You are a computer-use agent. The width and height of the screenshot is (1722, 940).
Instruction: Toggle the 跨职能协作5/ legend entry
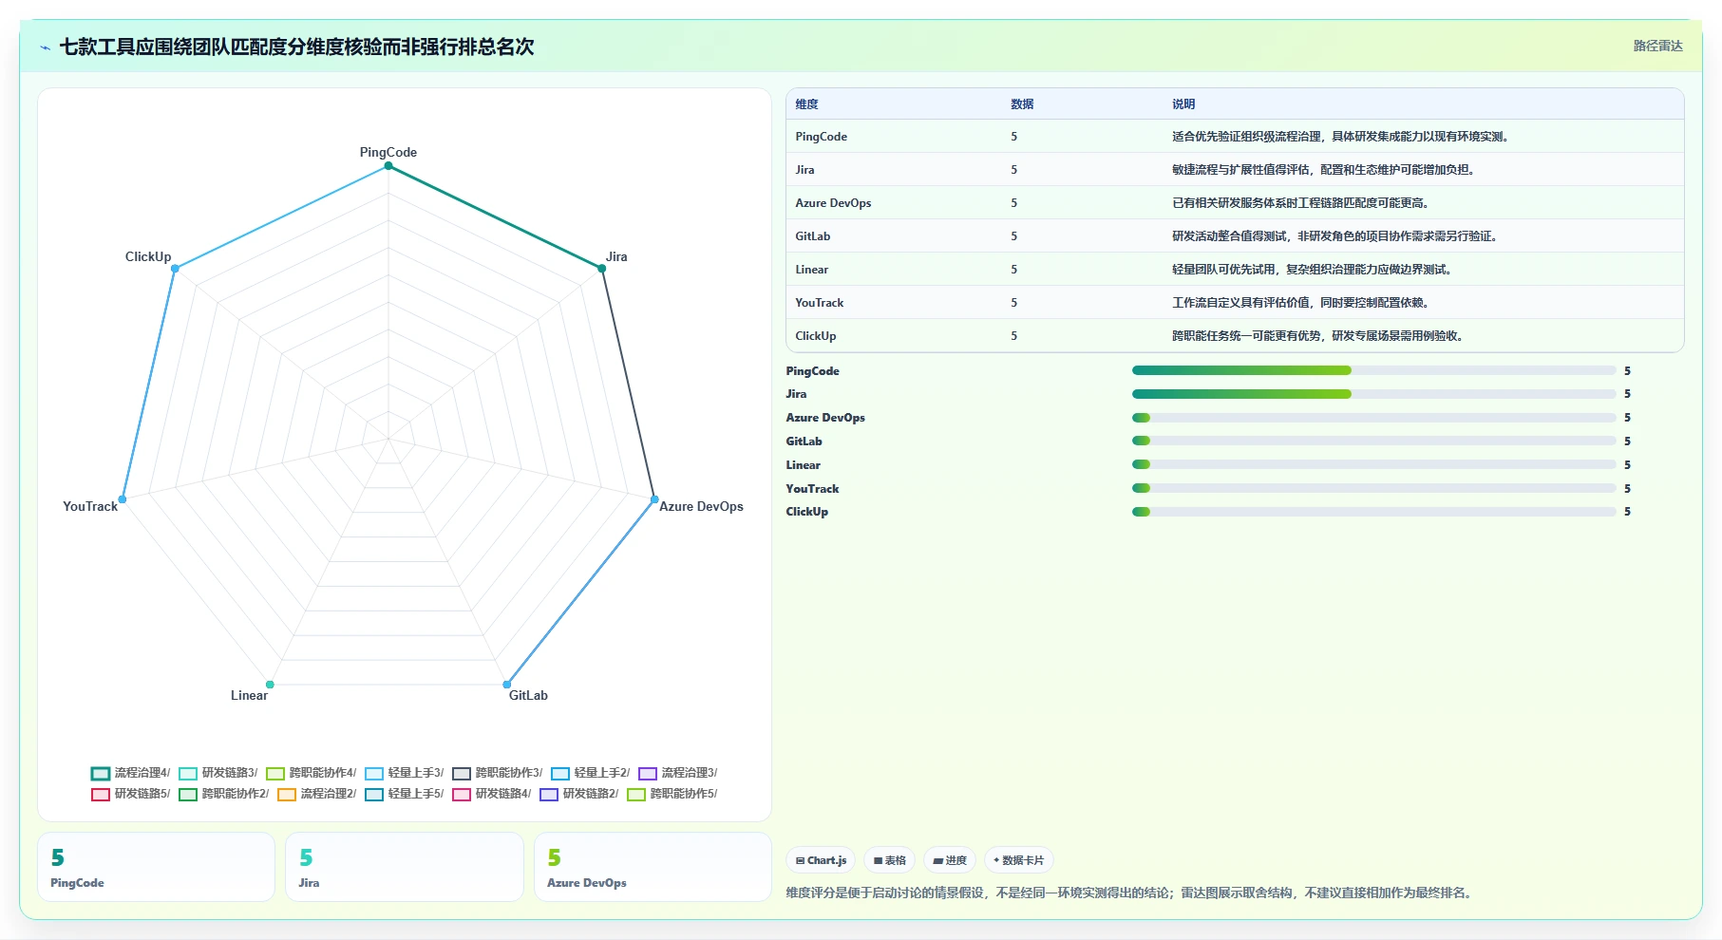[x=672, y=794]
